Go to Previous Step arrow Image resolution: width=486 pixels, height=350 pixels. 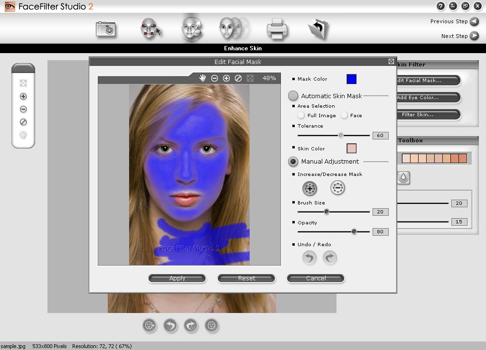[x=474, y=21]
